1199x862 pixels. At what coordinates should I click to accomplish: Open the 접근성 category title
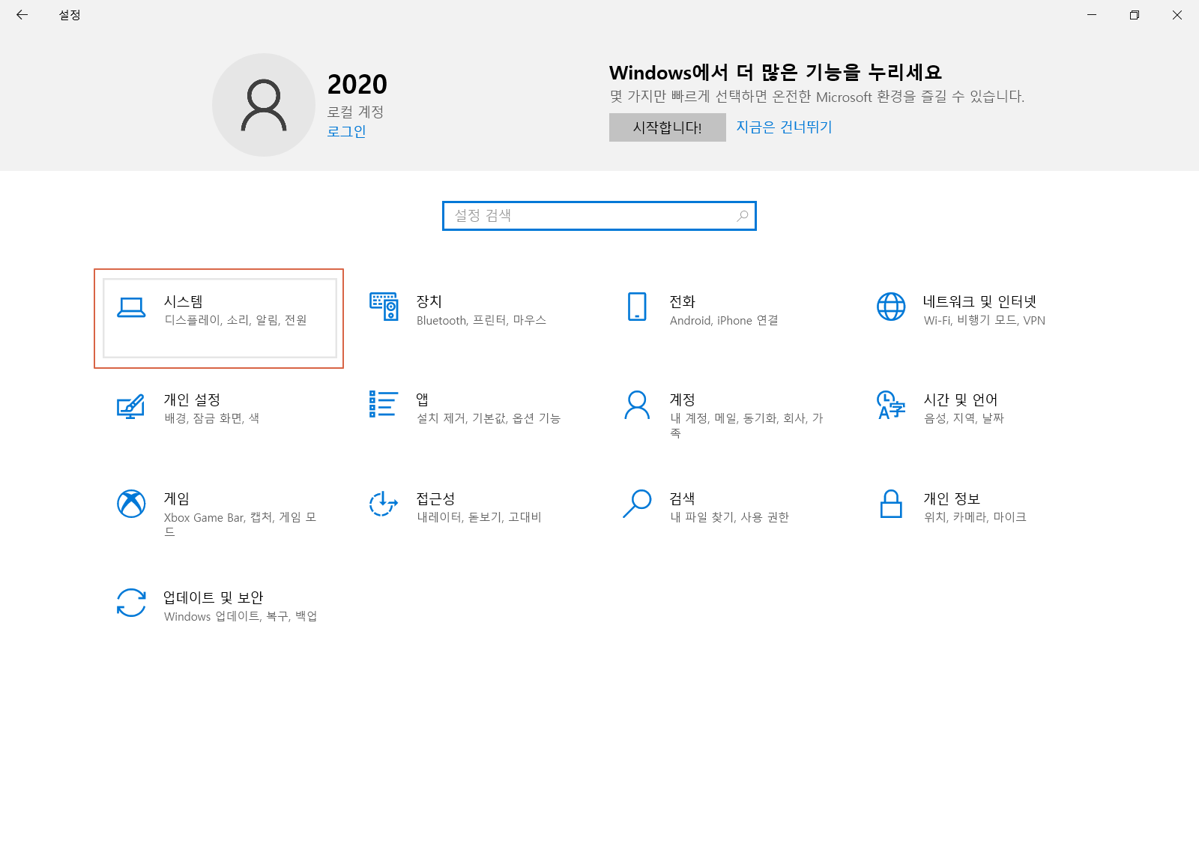pos(436,498)
